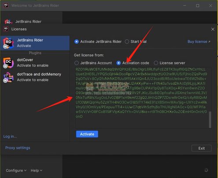This screenshot has width=218, height=178.
Task: Expand the Configure dropdown
Action: click(16, 170)
